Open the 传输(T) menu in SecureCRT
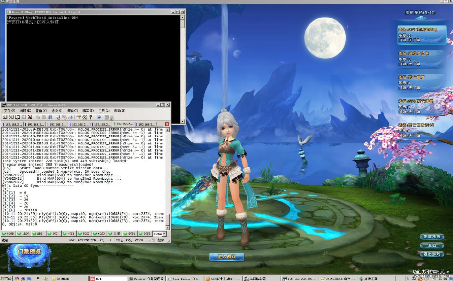453x281 pixels. (x=72, y=110)
